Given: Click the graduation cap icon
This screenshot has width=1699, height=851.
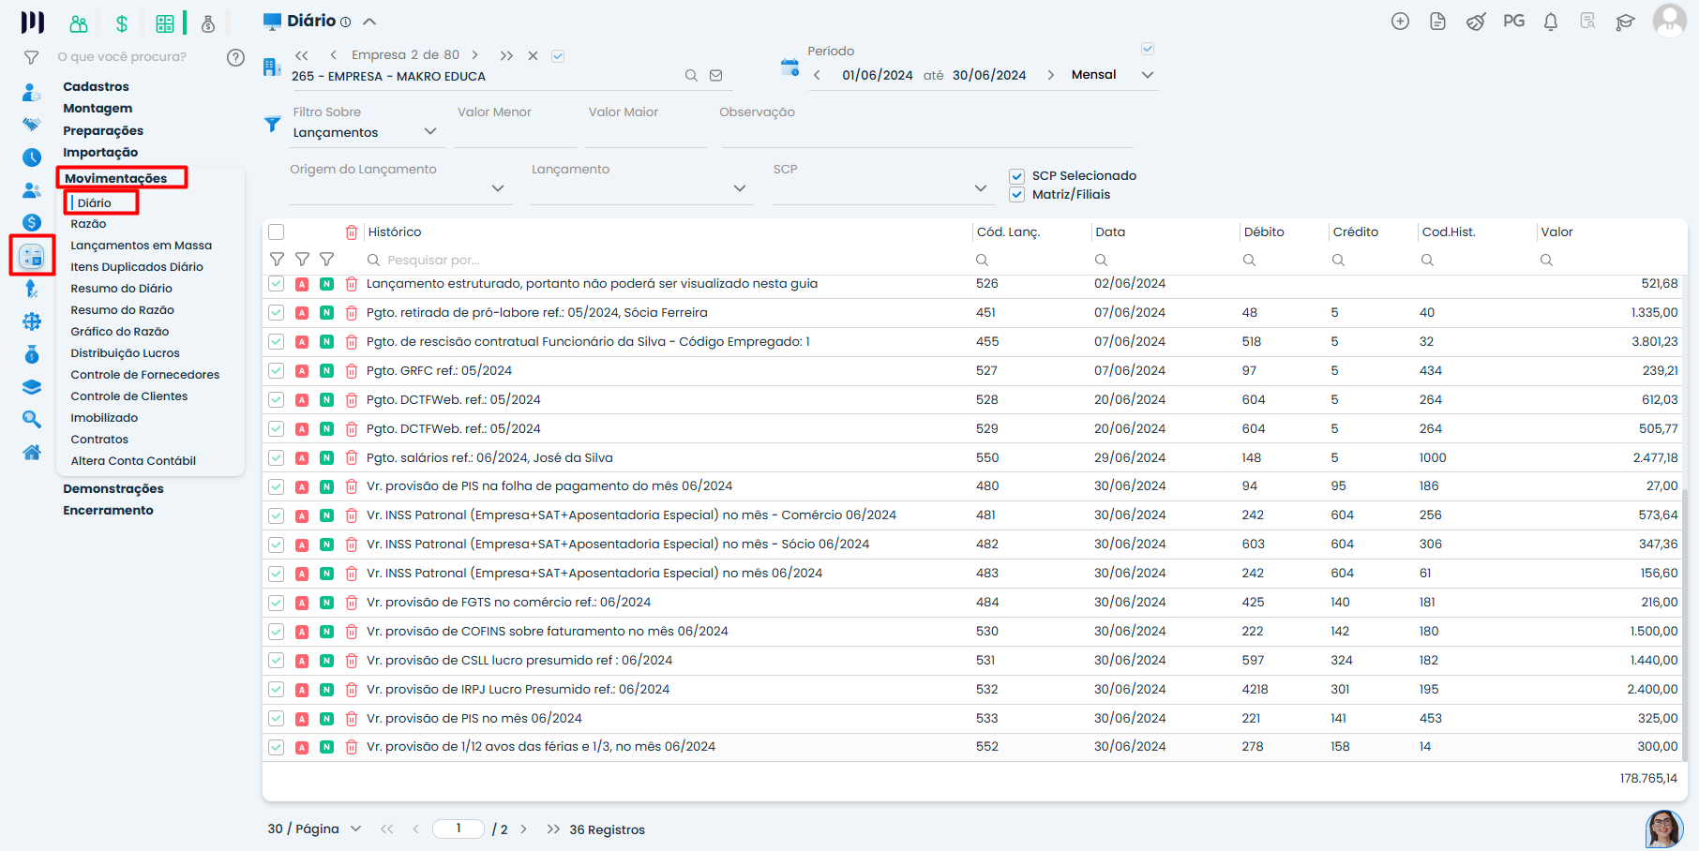Looking at the screenshot, I should (1625, 22).
